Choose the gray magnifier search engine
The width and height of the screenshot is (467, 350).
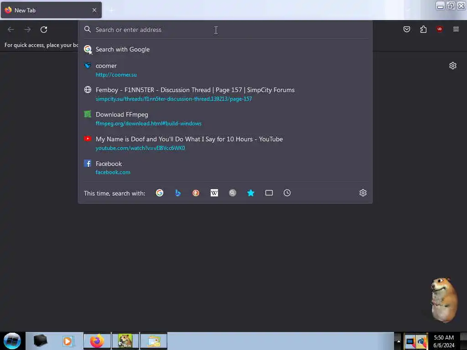(x=233, y=193)
